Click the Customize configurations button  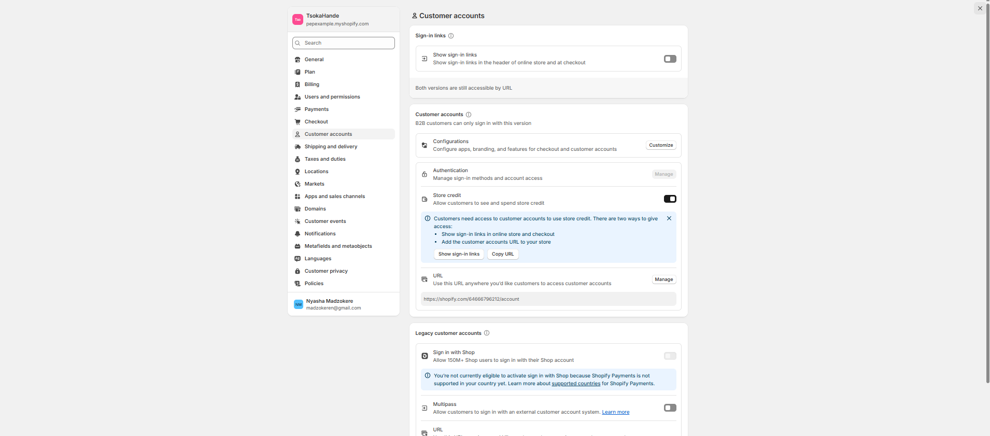[661, 145]
